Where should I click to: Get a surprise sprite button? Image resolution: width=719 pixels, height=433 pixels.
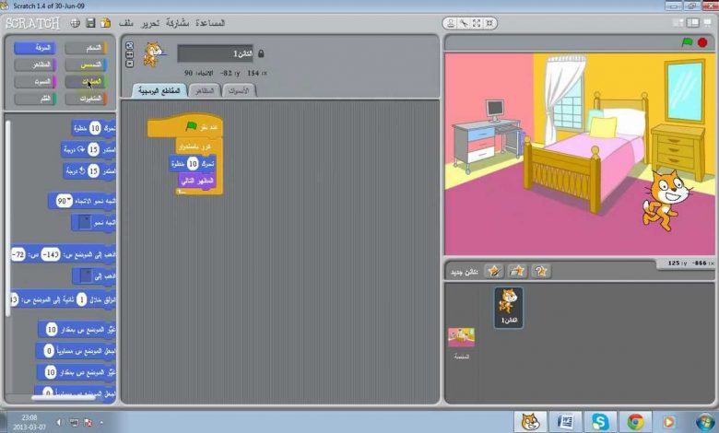pyautogui.click(x=541, y=271)
